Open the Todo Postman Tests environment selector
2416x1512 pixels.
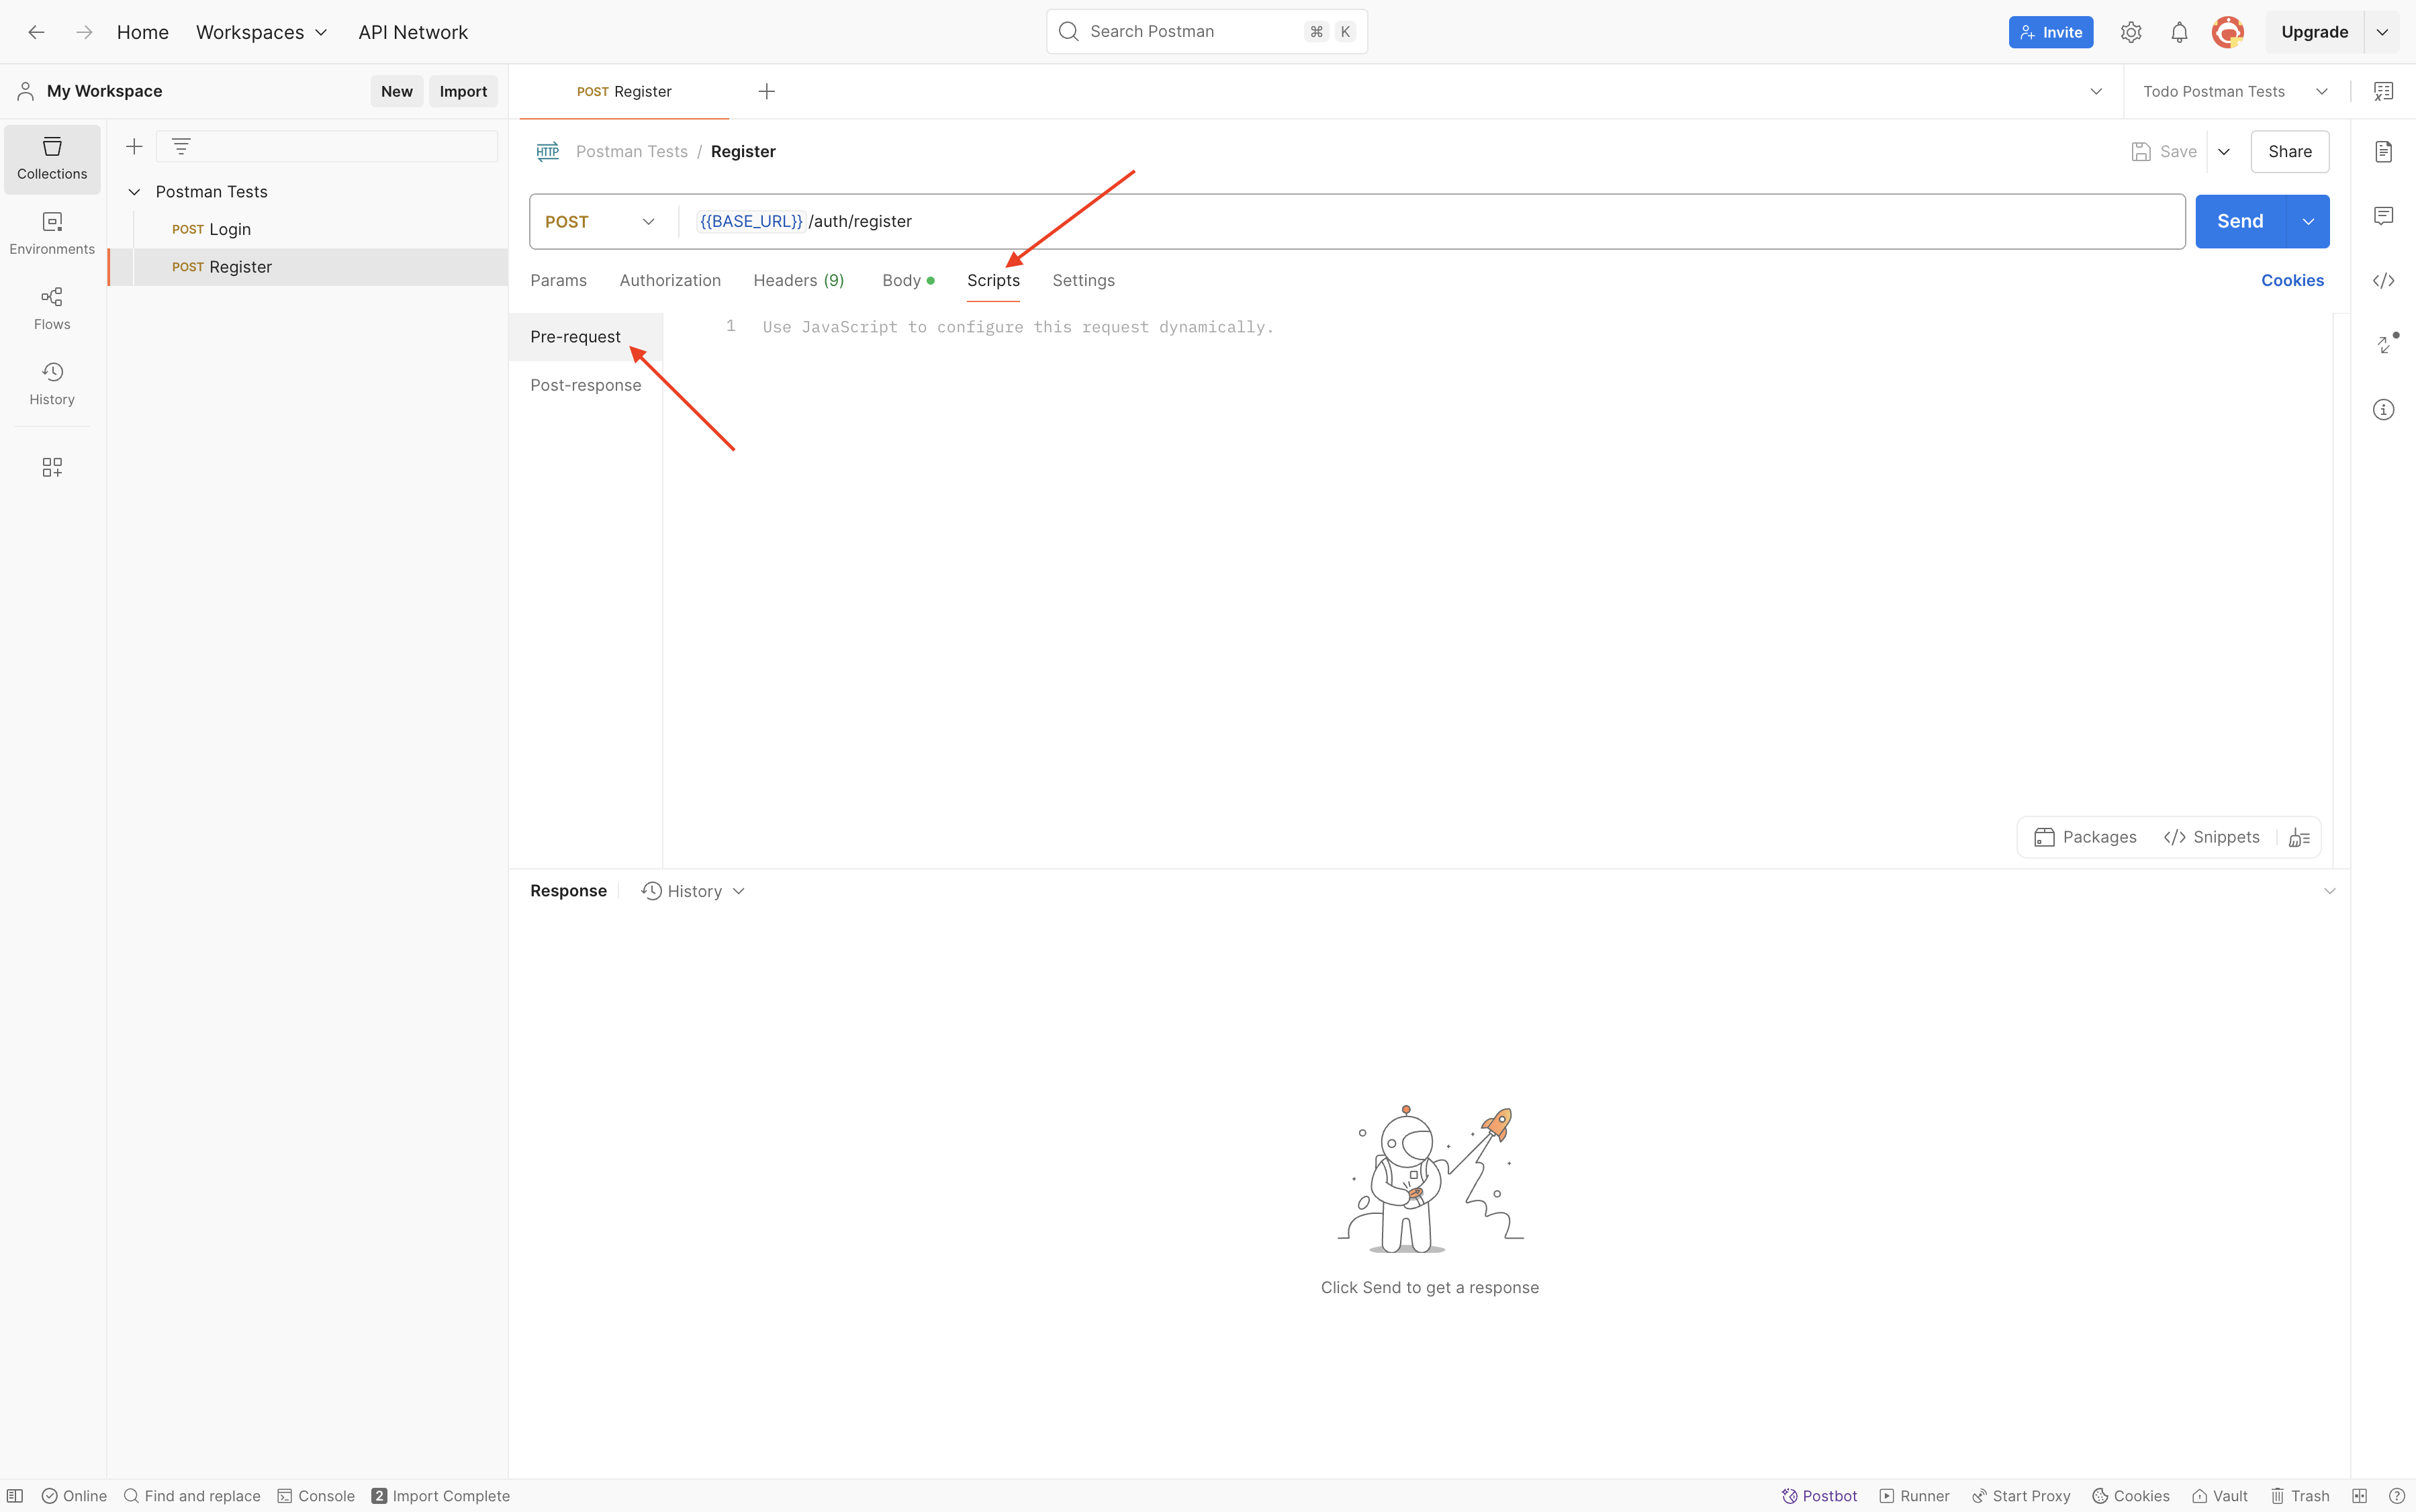2235,91
